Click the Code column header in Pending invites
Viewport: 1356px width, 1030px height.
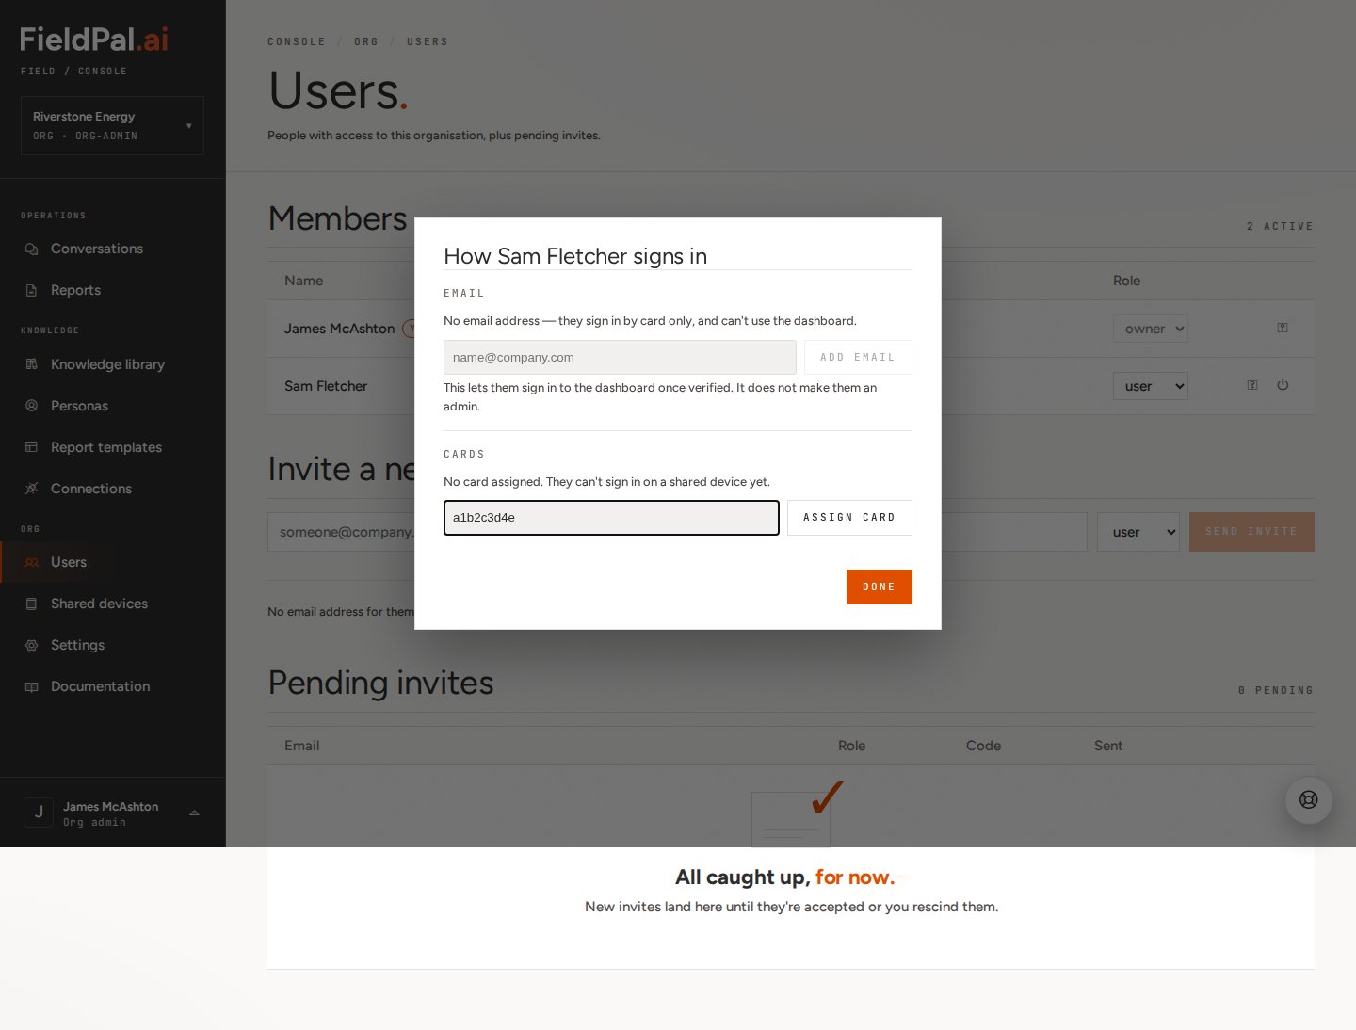pyautogui.click(x=983, y=746)
